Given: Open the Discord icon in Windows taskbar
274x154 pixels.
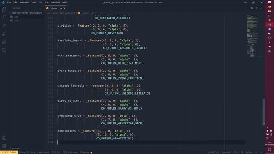Looking at the screenshot, I should point(270,29).
